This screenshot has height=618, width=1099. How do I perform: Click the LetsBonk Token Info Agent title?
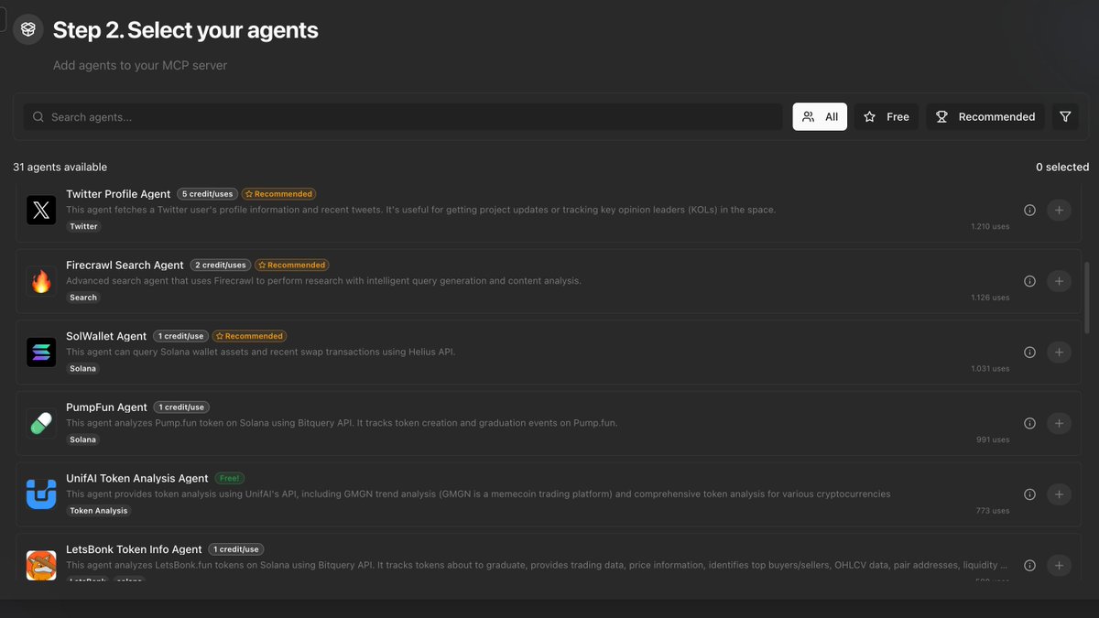click(x=134, y=549)
